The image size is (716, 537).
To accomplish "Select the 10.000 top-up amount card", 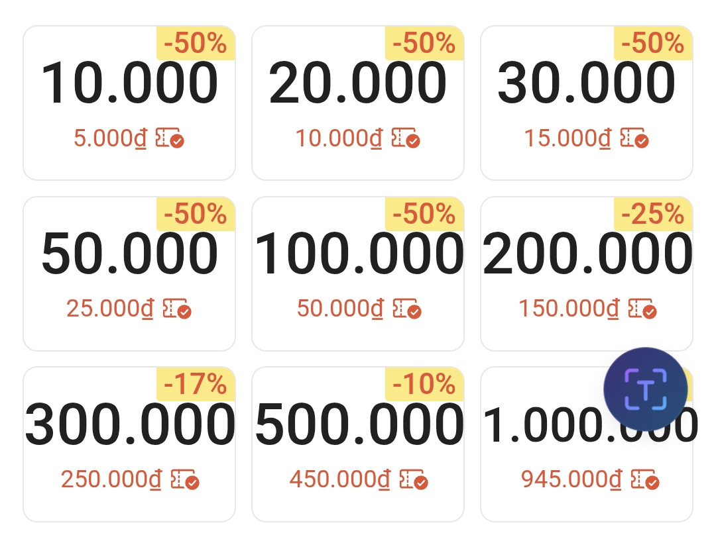I will pos(129,103).
